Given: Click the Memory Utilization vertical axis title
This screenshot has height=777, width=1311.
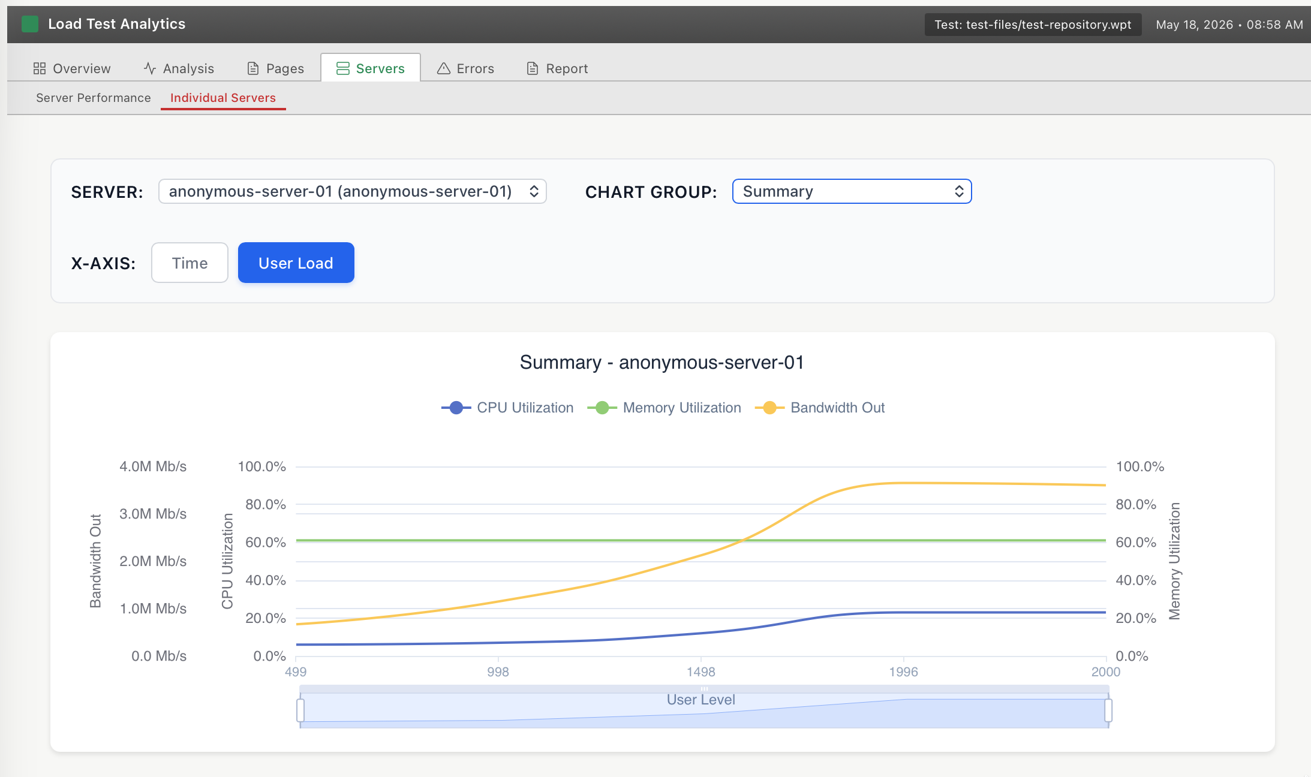Looking at the screenshot, I should [1174, 561].
